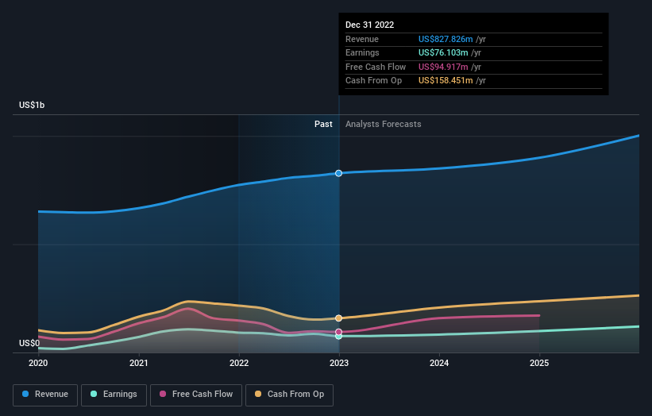This screenshot has width=652, height=416.
Task: Click the Cash From Op tooltip row label
Action: point(373,81)
